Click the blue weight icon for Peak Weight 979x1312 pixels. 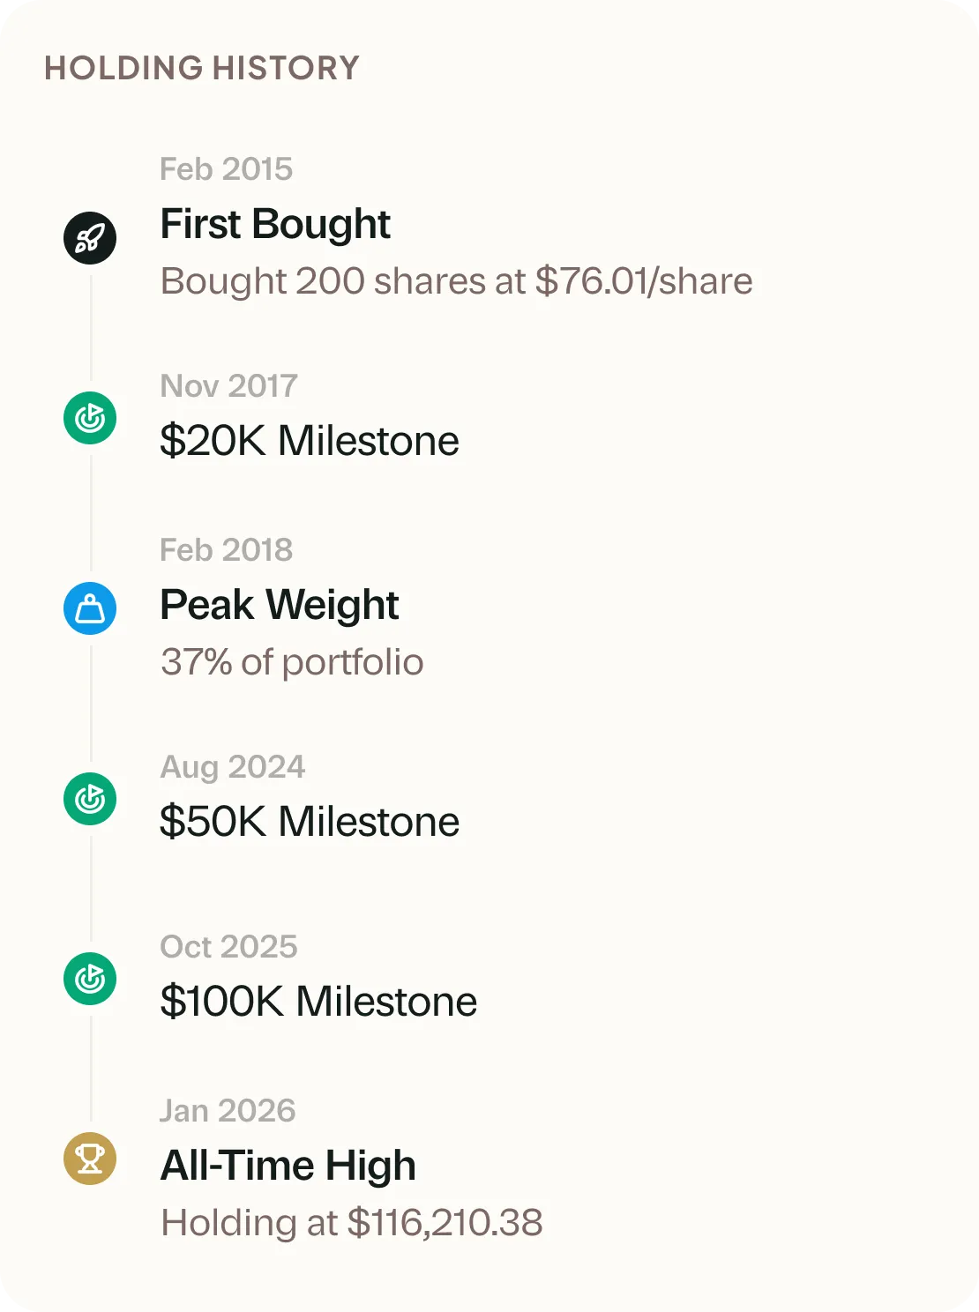click(90, 608)
